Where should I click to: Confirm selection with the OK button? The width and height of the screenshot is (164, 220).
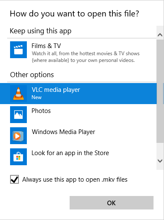click(x=112, y=203)
